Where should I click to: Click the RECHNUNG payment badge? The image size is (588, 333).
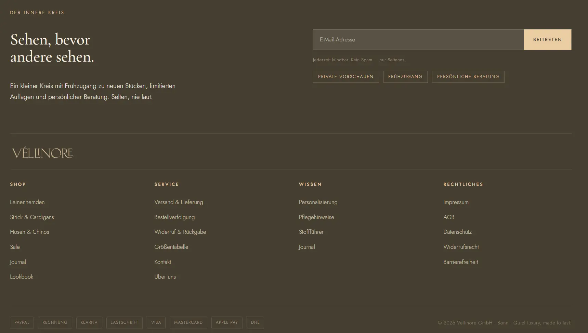click(x=55, y=323)
